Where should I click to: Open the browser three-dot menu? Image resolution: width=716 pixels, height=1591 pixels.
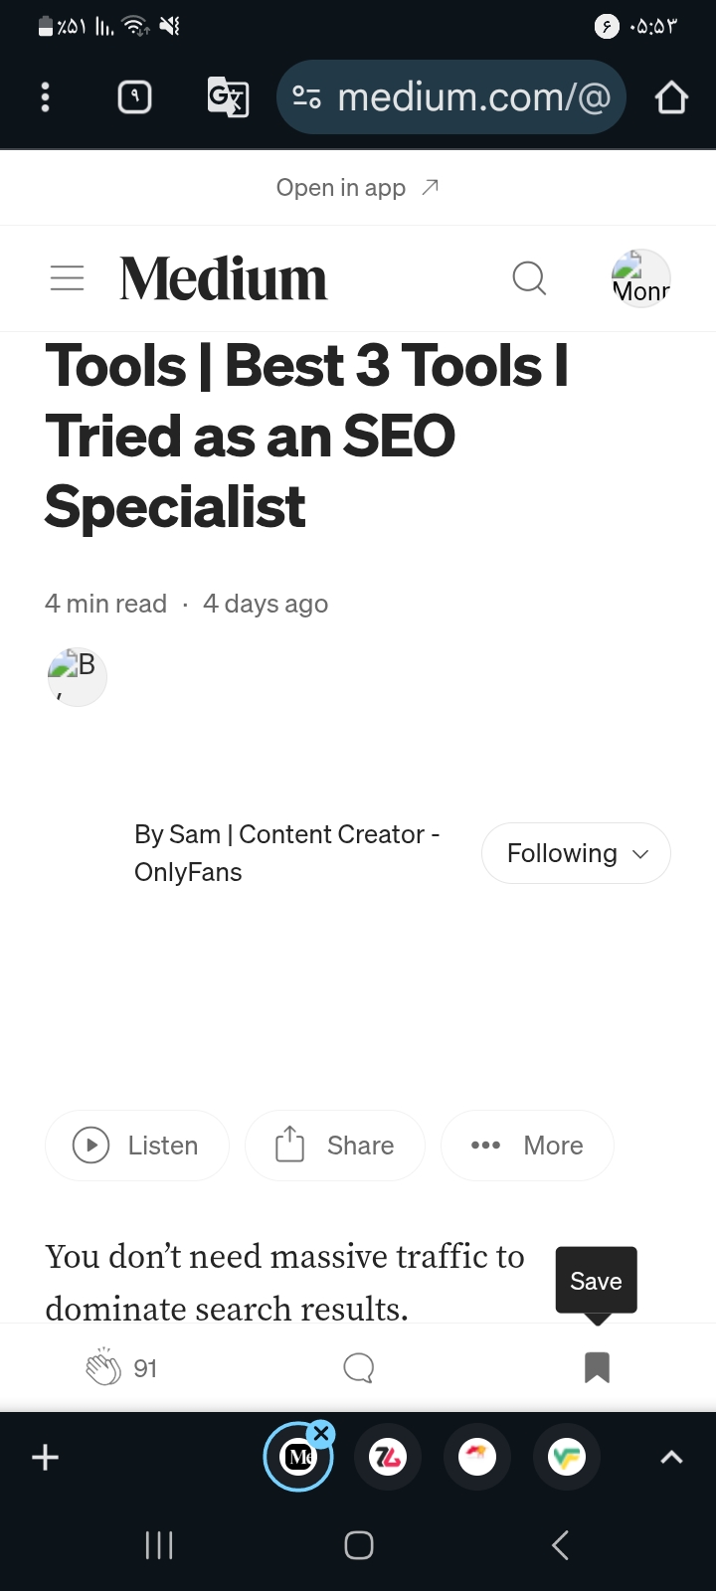[45, 97]
